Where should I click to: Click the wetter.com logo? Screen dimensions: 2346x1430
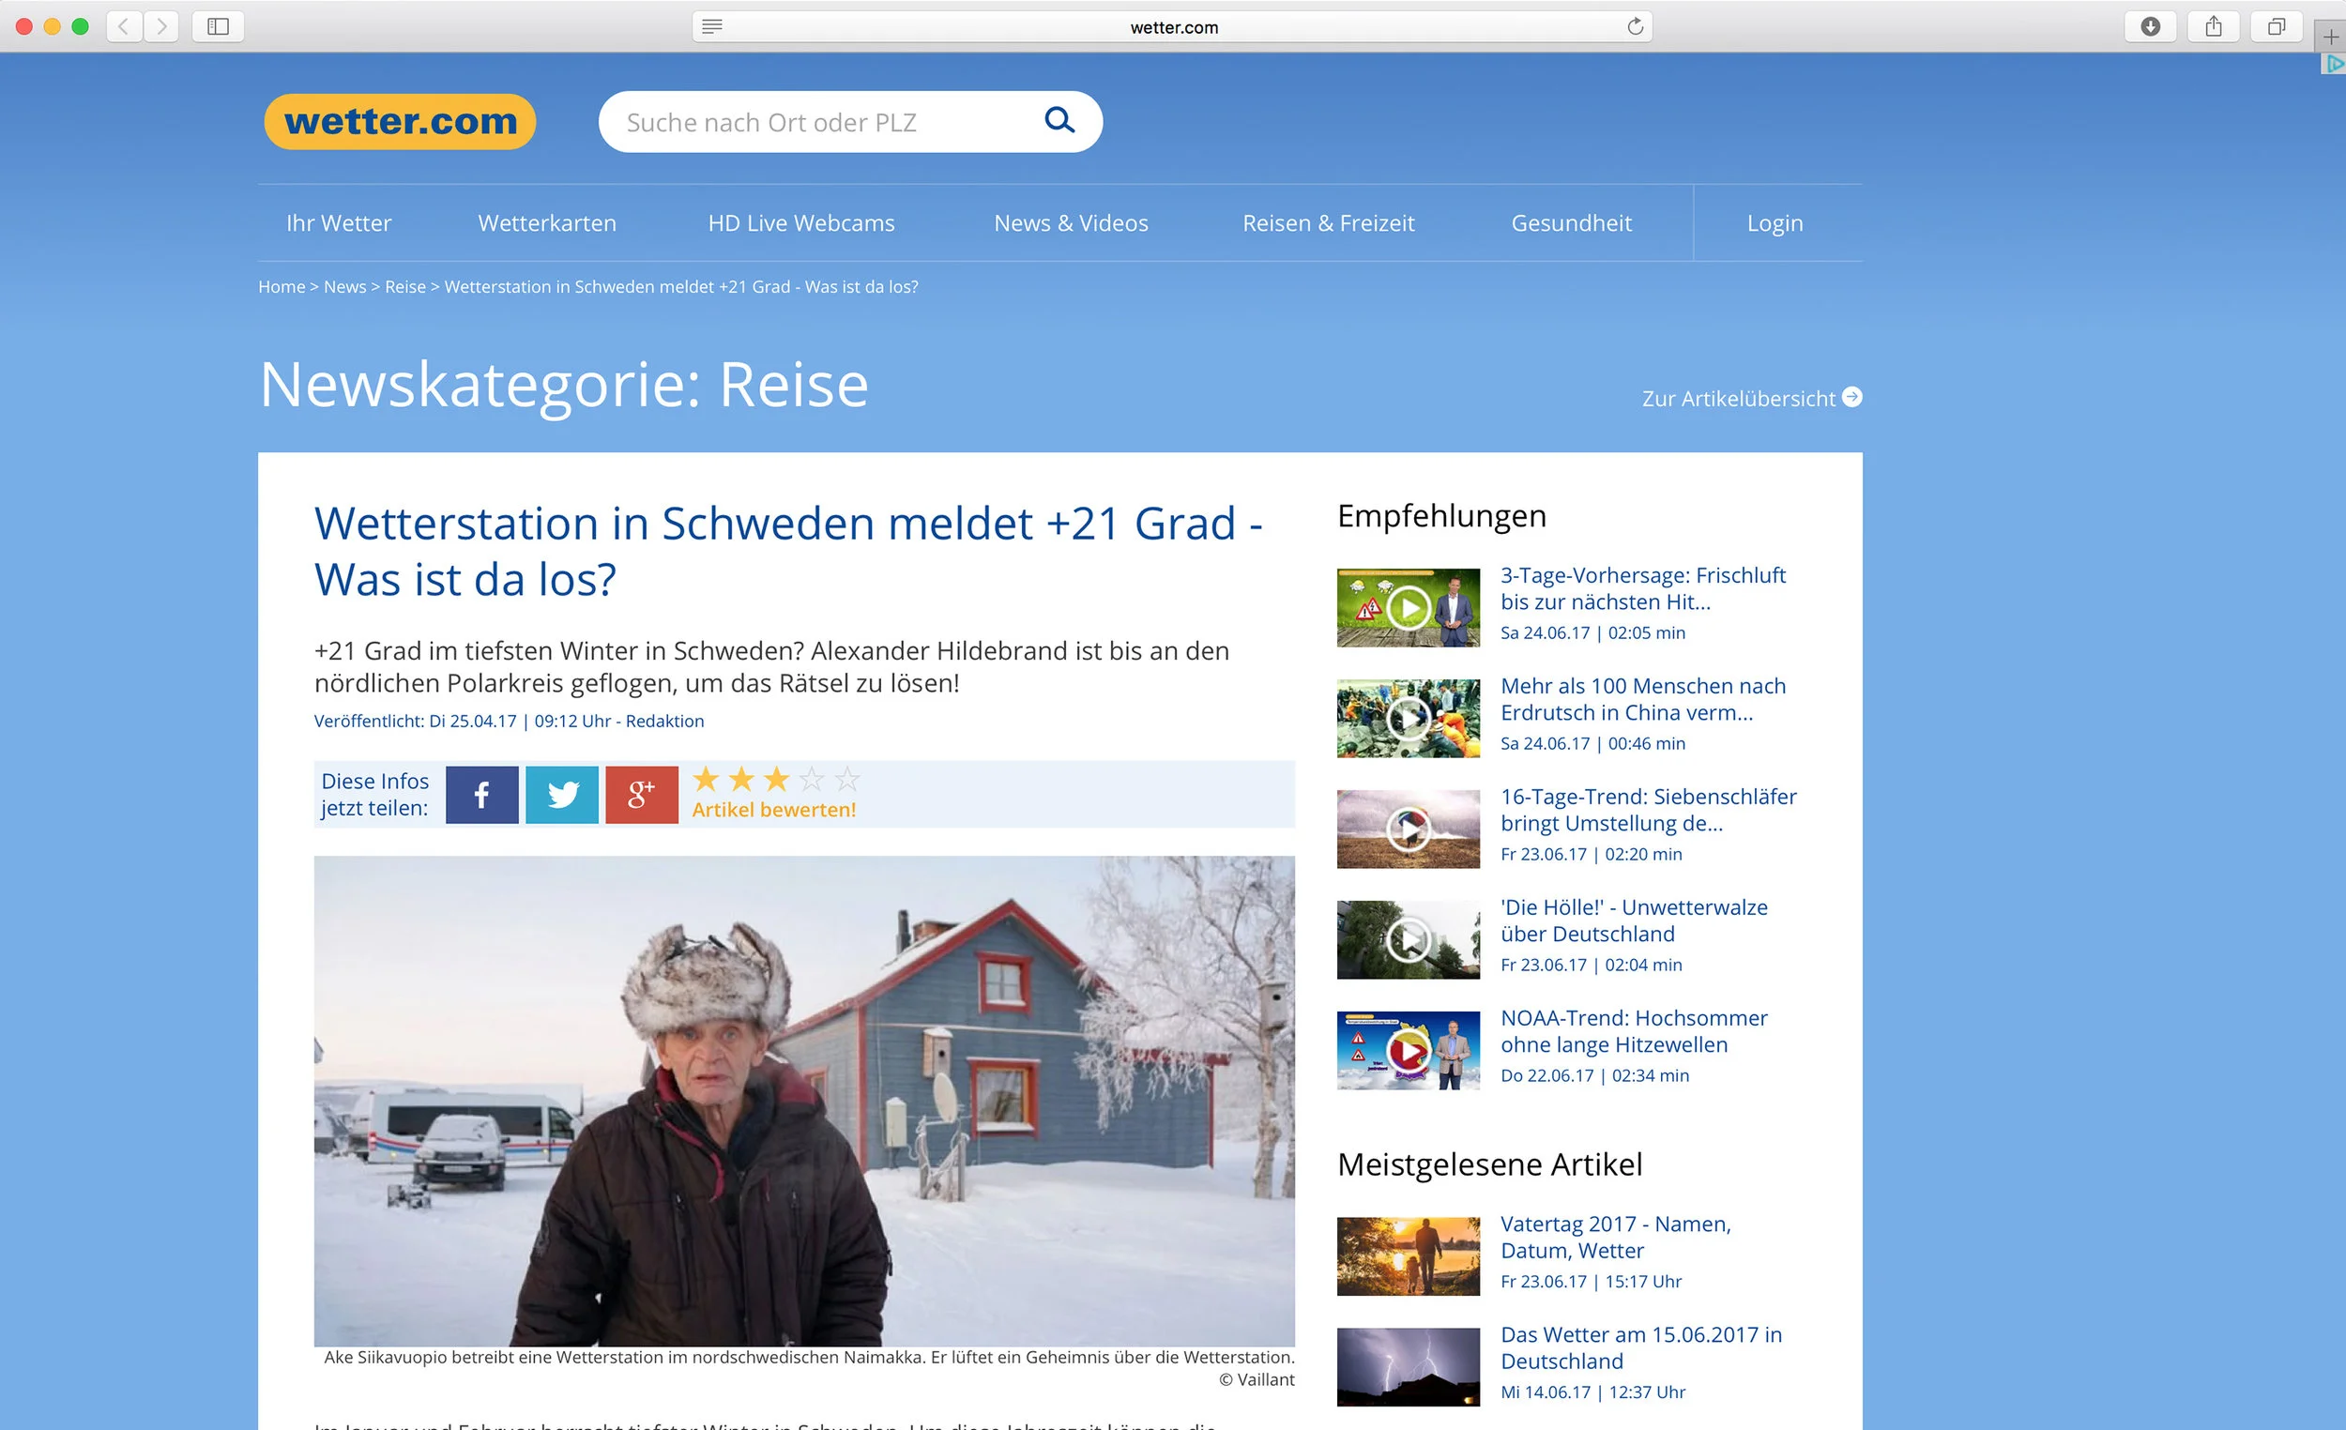(x=400, y=122)
